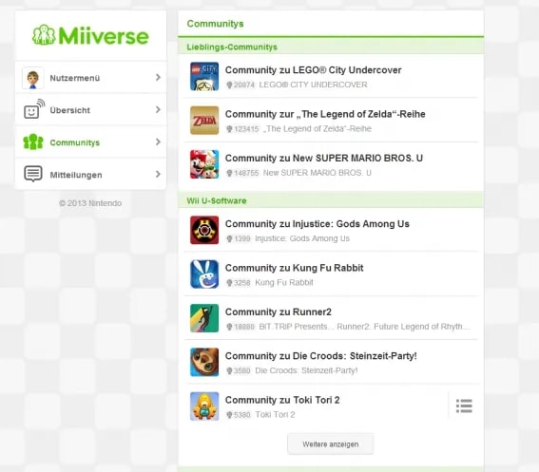Select the Communitys sidebar menu item

pyautogui.click(x=90, y=142)
